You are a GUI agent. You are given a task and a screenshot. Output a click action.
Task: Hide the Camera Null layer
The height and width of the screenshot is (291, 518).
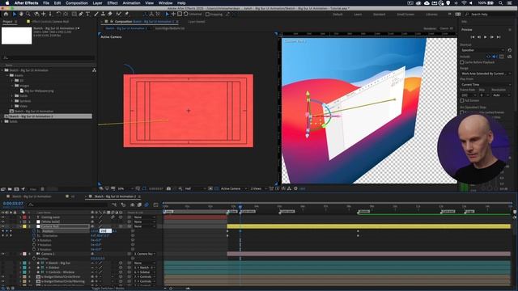(3, 226)
